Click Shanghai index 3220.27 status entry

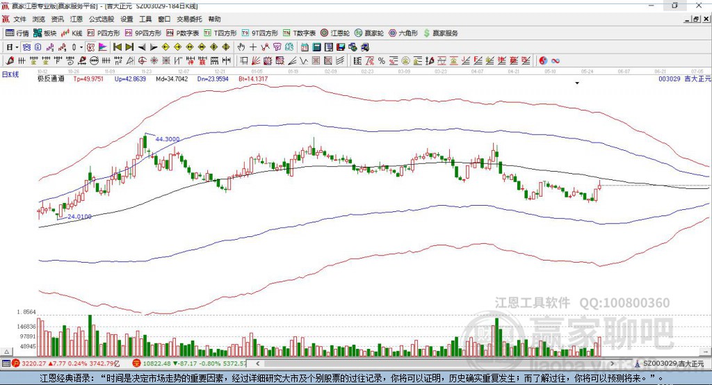tap(67, 363)
